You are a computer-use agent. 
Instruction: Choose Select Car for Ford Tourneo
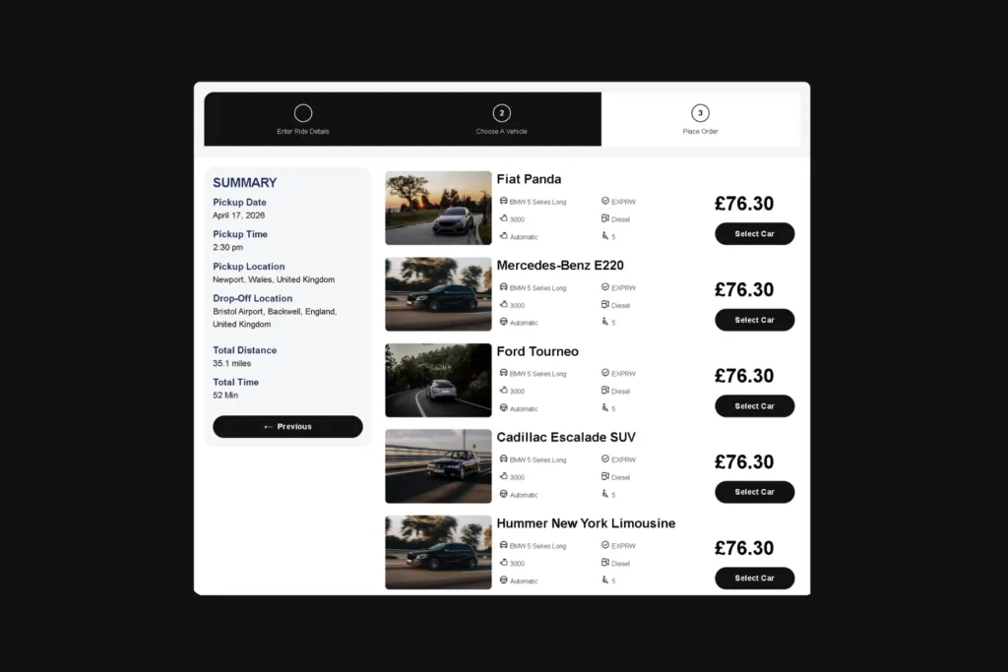pos(754,406)
